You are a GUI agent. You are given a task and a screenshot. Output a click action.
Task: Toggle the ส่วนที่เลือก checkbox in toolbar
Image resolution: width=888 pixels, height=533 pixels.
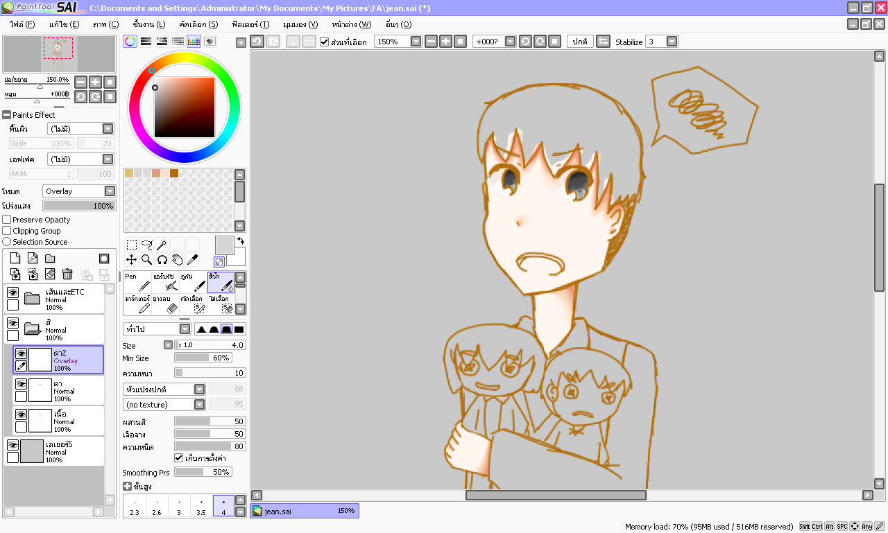coord(325,42)
